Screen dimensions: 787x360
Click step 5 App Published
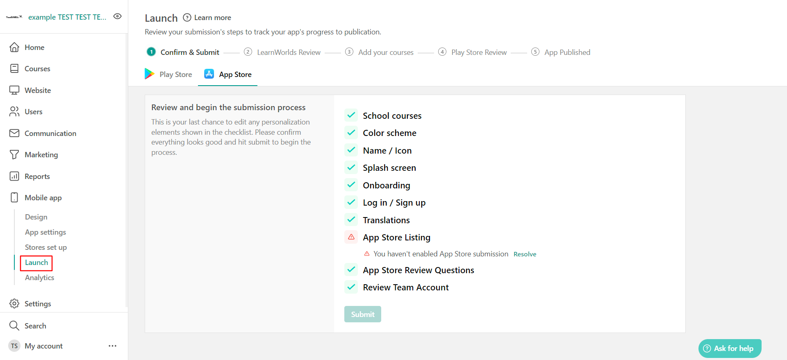coord(561,52)
